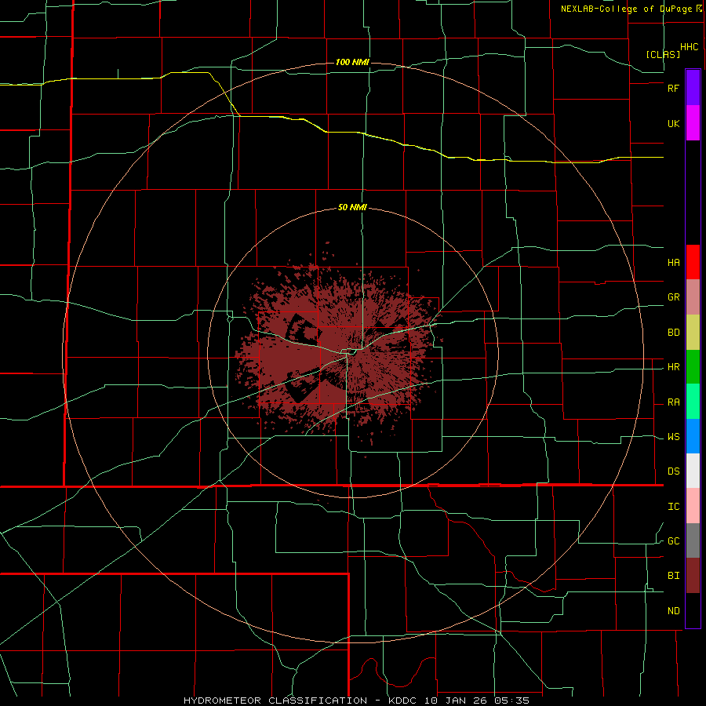Click the '05:35' timestamp text
706x706 pixels.
pos(511,701)
